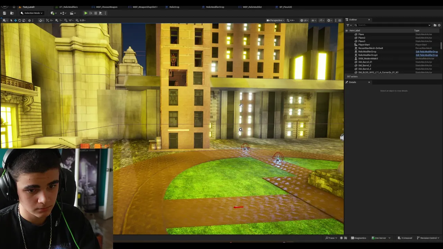The height and width of the screenshot is (249, 443).
Task: Select Plane2 in the Outliner
Action: [362, 38]
